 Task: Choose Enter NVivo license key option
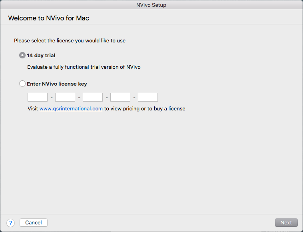[22, 84]
